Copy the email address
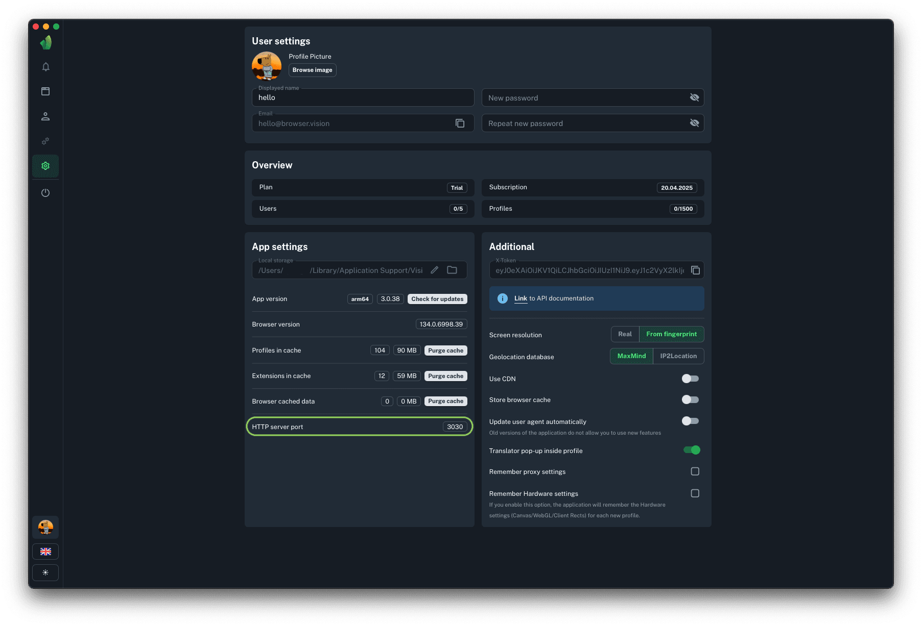This screenshot has height=626, width=922. click(x=460, y=123)
